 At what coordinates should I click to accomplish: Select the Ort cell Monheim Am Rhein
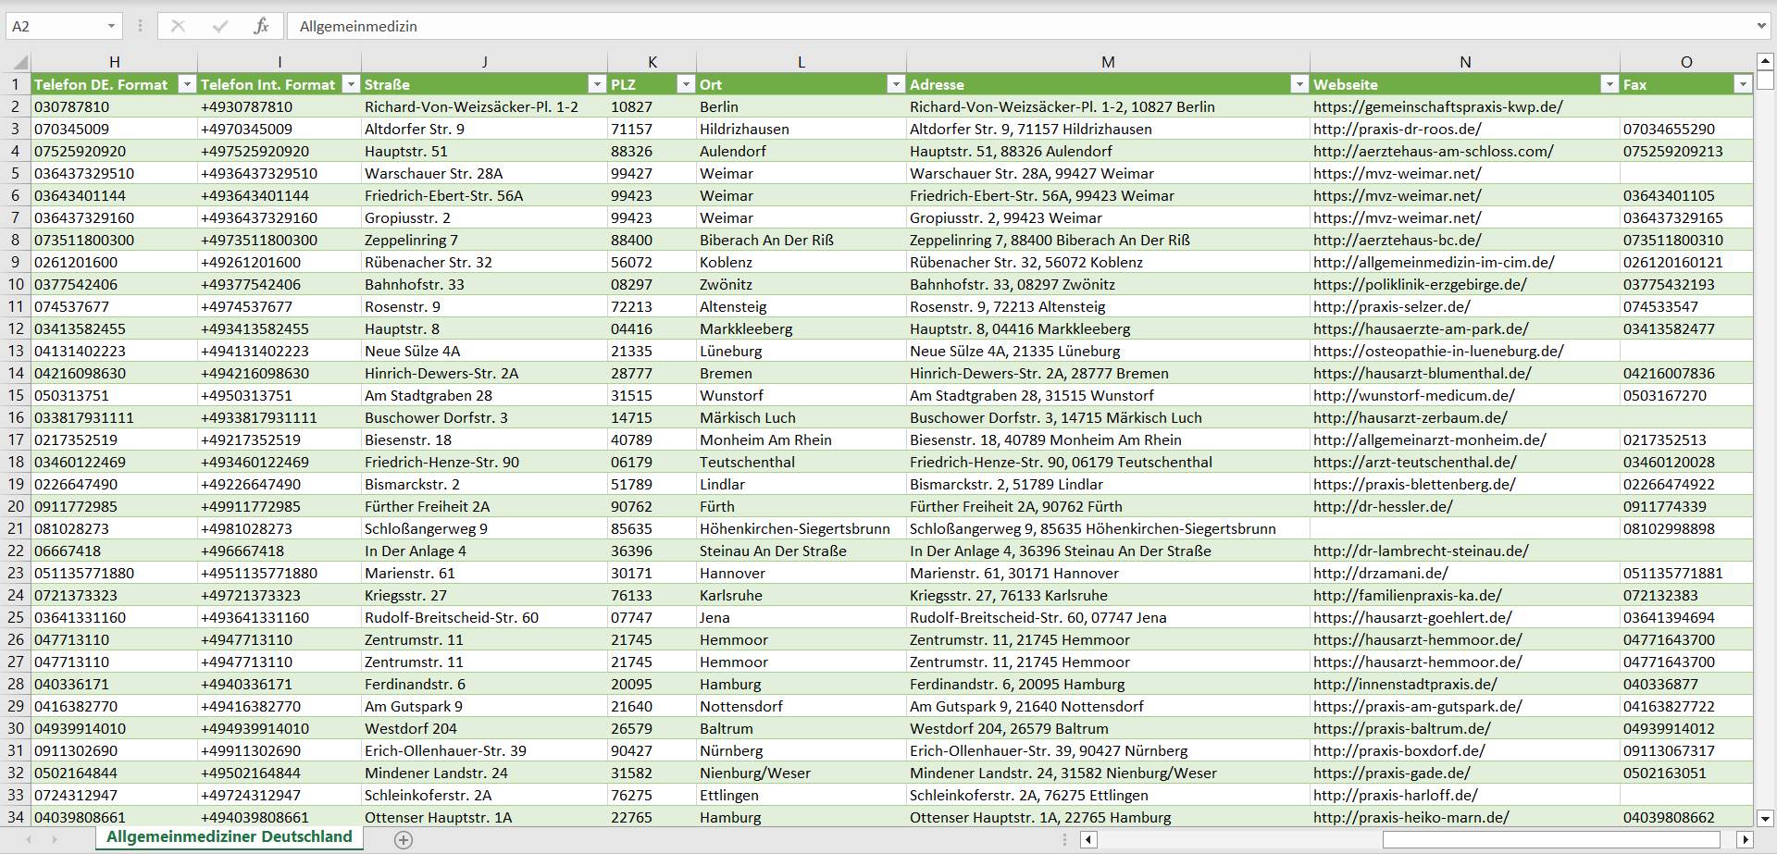[x=802, y=439]
